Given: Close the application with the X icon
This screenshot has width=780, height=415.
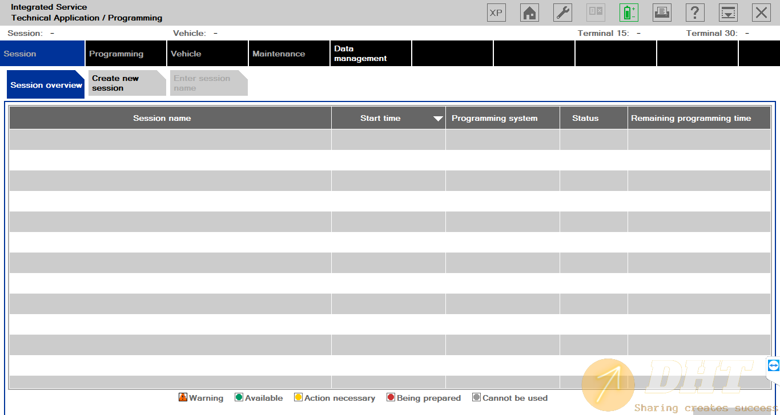Looking at the screenshot, I should [761, 13].
